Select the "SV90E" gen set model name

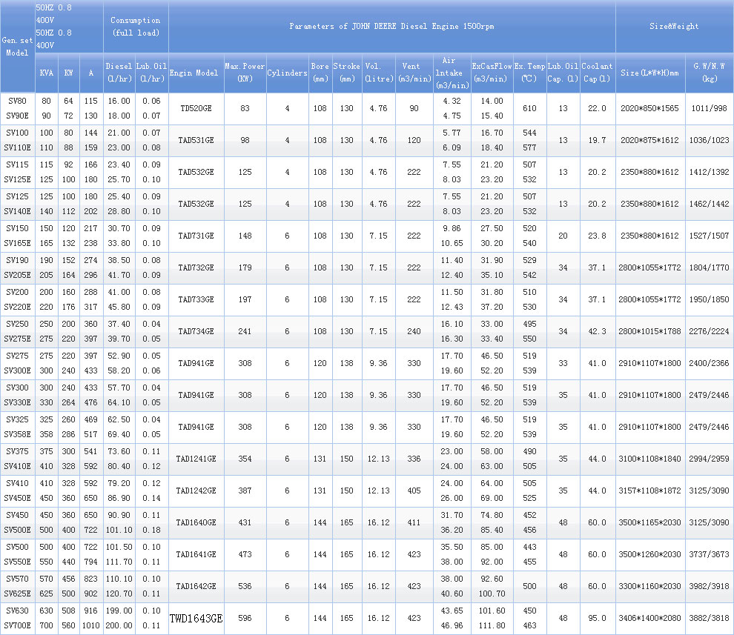click(17, 116)
